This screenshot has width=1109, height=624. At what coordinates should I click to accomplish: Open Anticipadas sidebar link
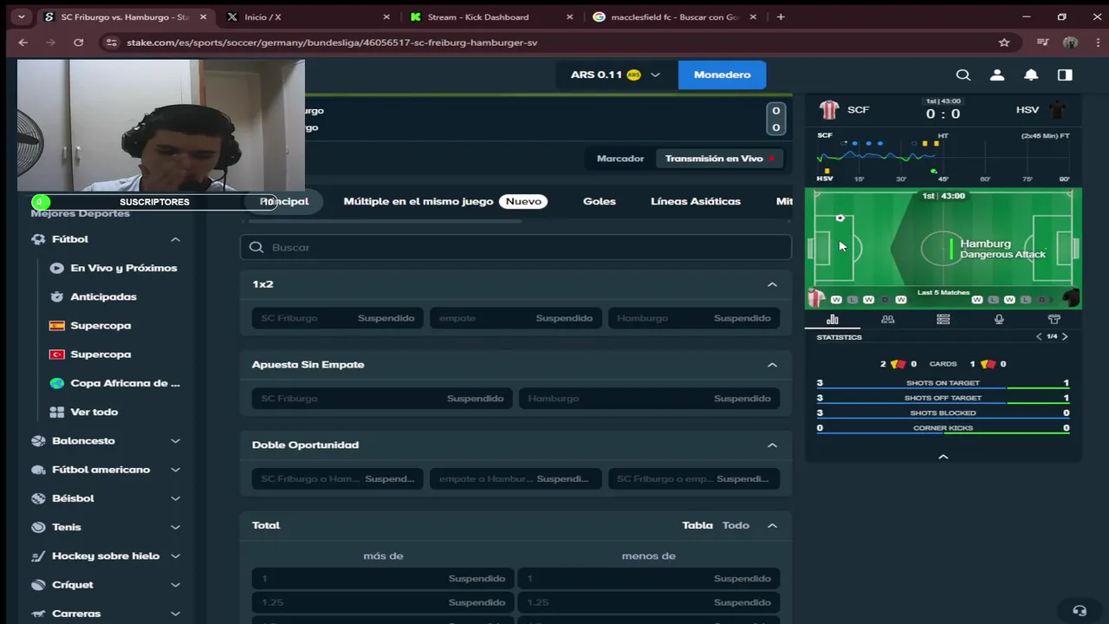(103, 296)
